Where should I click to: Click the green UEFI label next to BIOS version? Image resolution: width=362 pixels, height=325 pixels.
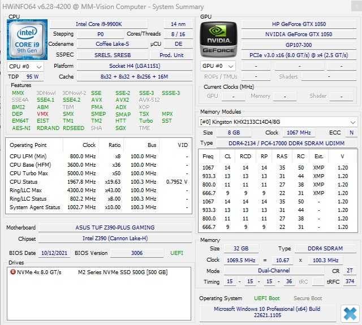176,253
